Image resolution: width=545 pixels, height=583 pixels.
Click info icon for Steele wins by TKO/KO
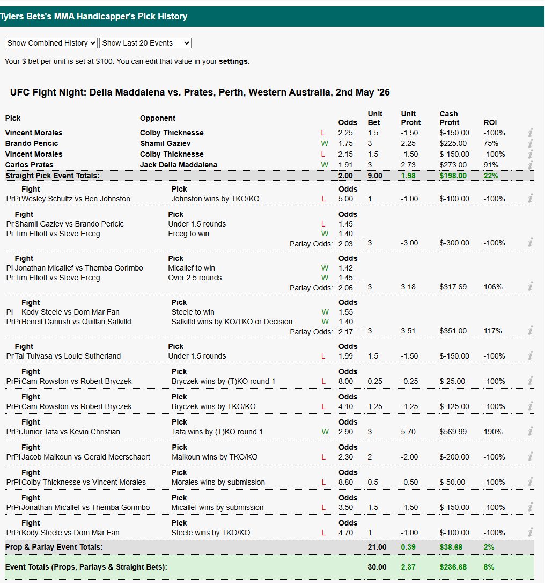click(x=531, y=533)
